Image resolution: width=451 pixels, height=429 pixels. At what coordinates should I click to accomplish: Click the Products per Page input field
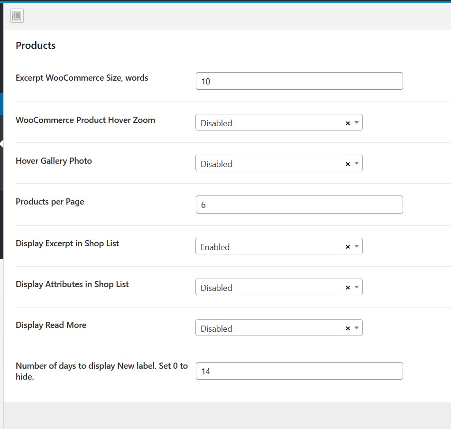point(299,205)
